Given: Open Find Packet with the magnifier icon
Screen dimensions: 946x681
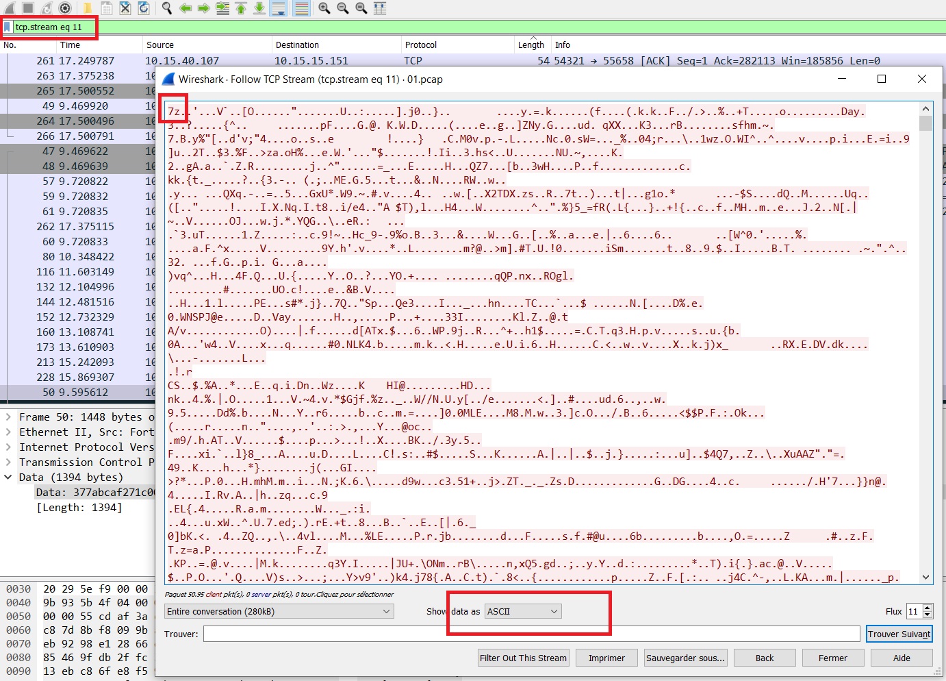Looking at the screenshot, I should [x=166, y=8].
